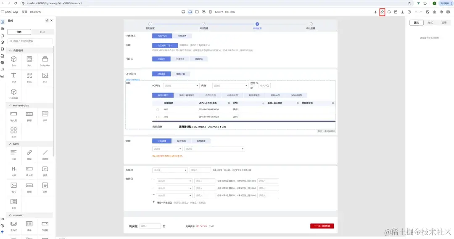Click the spec table horizontal scrollbar
The width and height of the screenshot is (454, 239).
[x=244, y=121]
